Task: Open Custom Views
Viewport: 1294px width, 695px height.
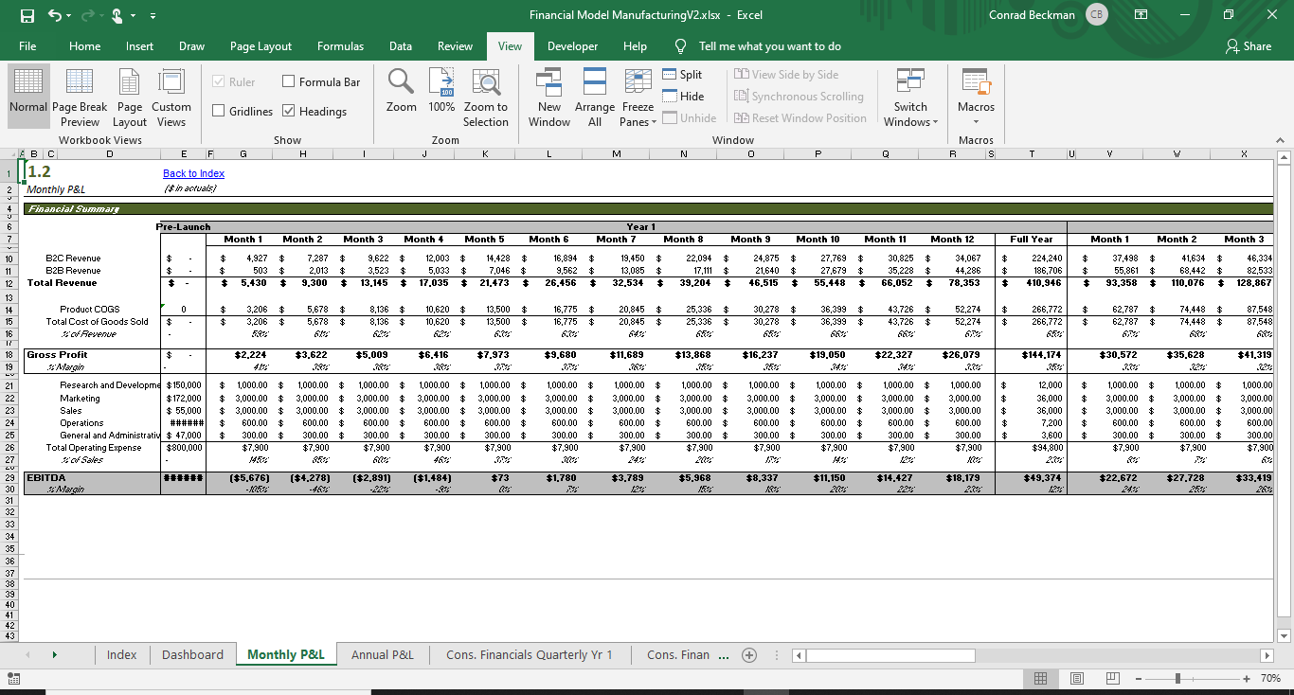Action: 171,98
